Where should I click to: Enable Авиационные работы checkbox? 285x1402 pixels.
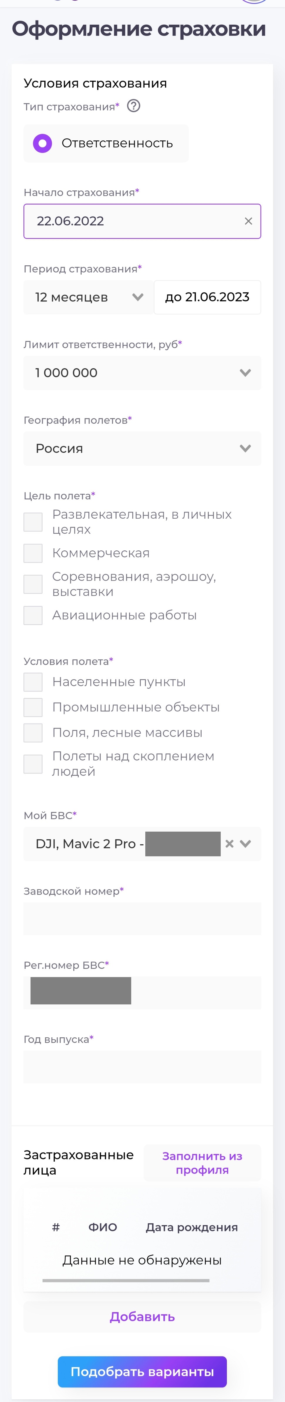[x=33, y=615]
